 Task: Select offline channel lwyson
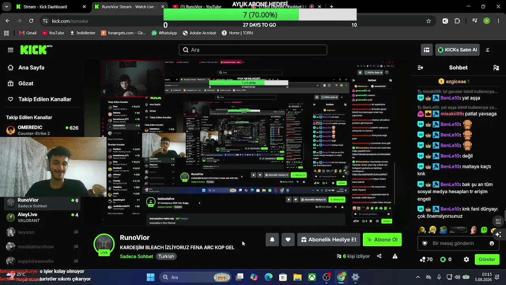(42, 232)
